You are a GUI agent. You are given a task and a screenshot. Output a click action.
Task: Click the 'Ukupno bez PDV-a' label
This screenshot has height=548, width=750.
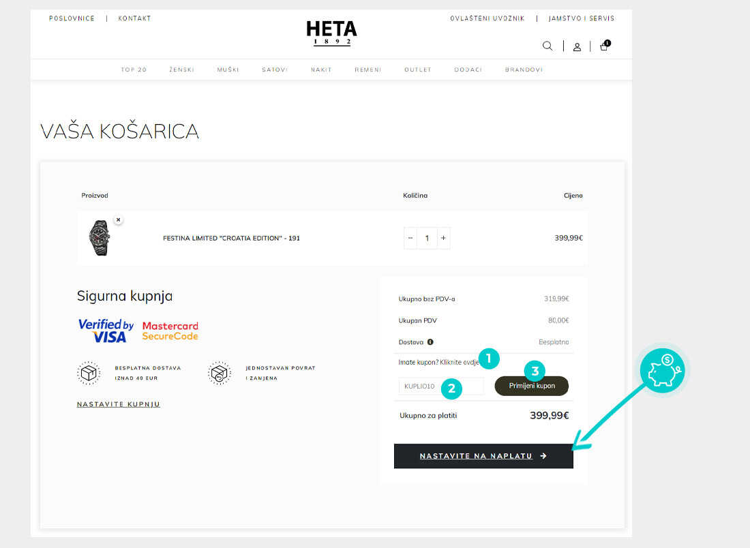427,299
